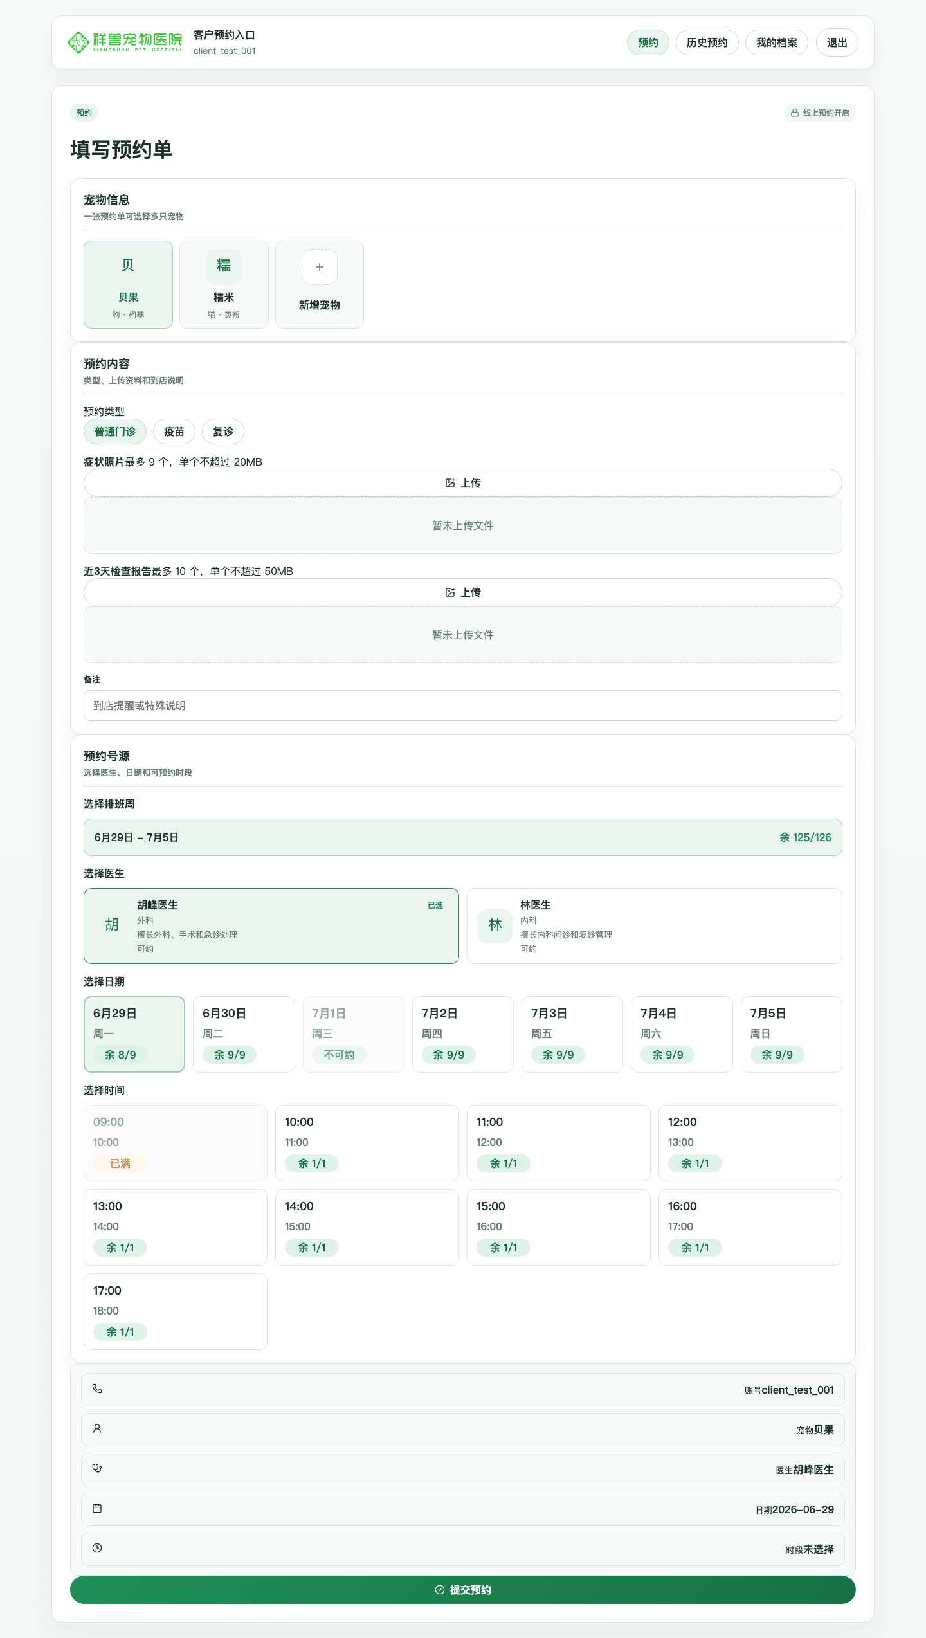Open the 历史预约 page
This screenshot has width=926, height=1638.
707,42
